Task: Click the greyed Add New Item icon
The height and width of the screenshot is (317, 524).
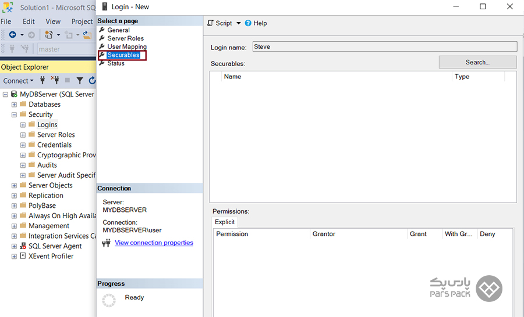Action: (x=69, y=35)
